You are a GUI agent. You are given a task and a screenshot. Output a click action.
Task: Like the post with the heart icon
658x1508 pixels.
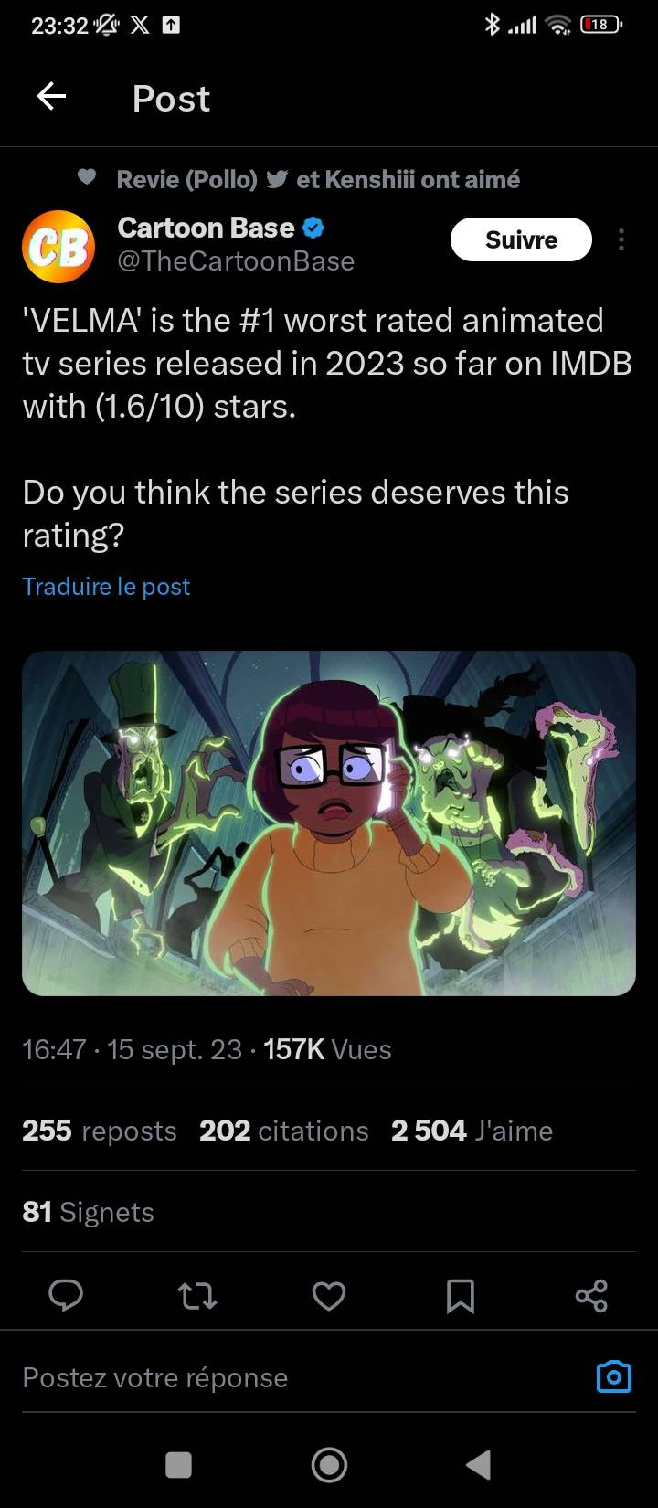point(329,1295)
